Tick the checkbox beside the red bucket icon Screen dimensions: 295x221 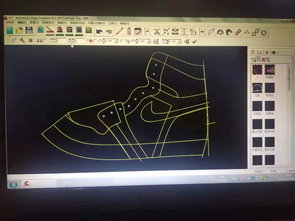[95, 41]
